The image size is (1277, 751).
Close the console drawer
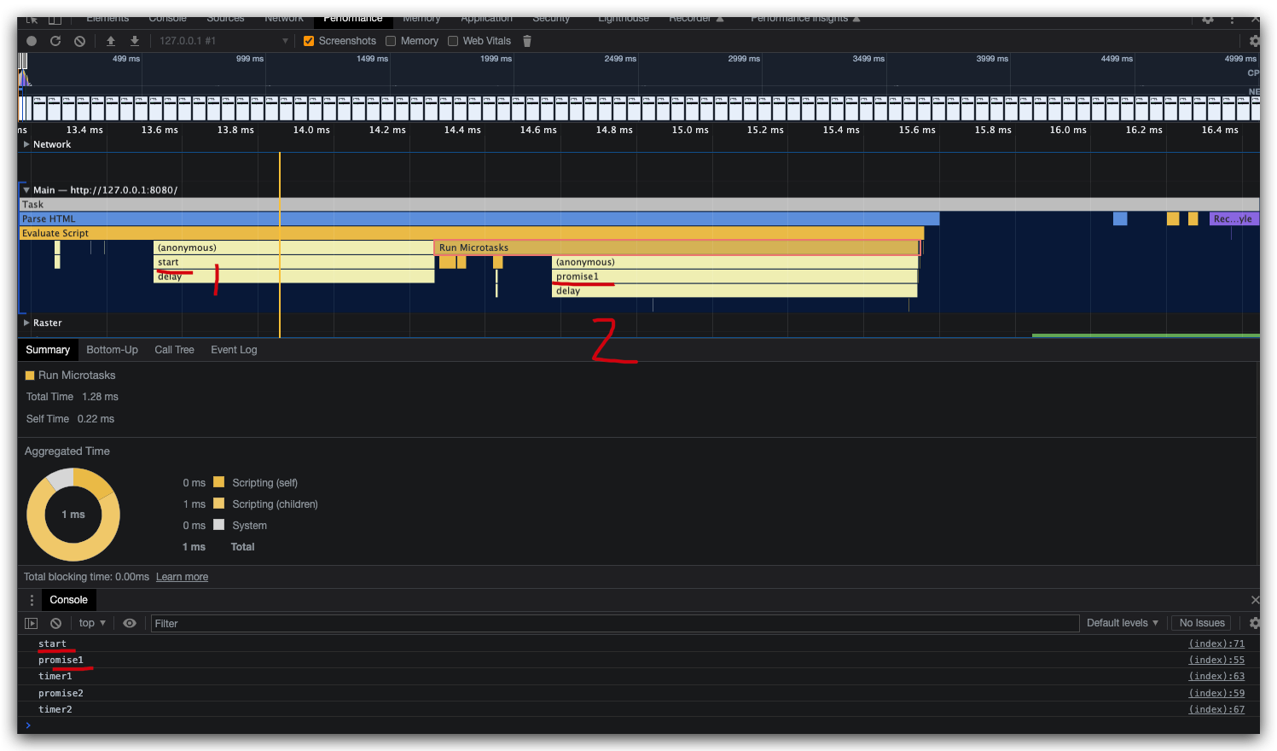(1255, 600)
